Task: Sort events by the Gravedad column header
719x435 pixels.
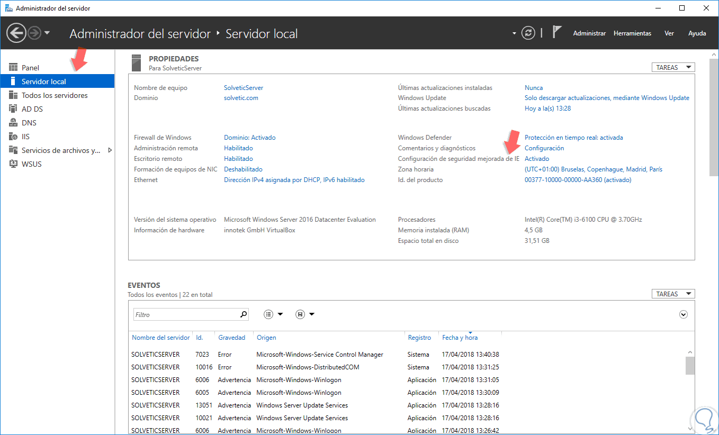Action: pyautogui.click(x=232, y=338)
